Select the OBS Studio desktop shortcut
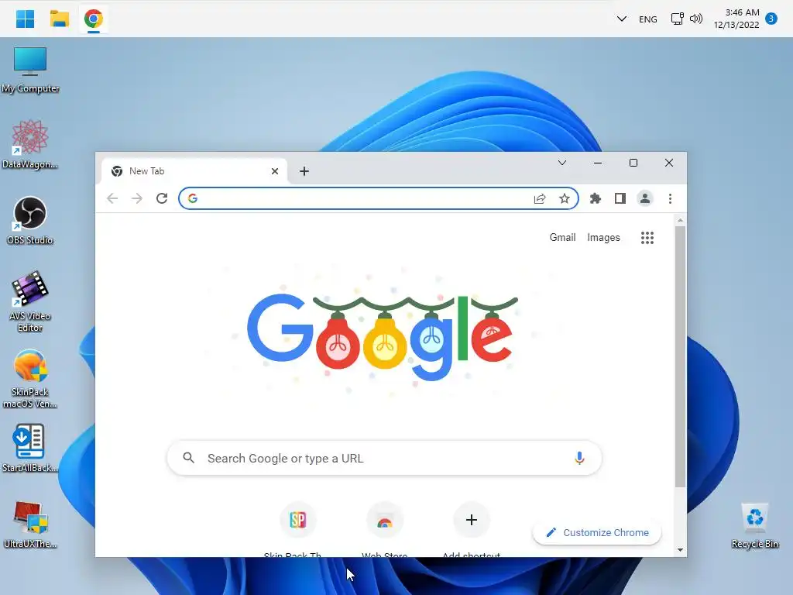The image size is (793, 595). tap(30, 221)
